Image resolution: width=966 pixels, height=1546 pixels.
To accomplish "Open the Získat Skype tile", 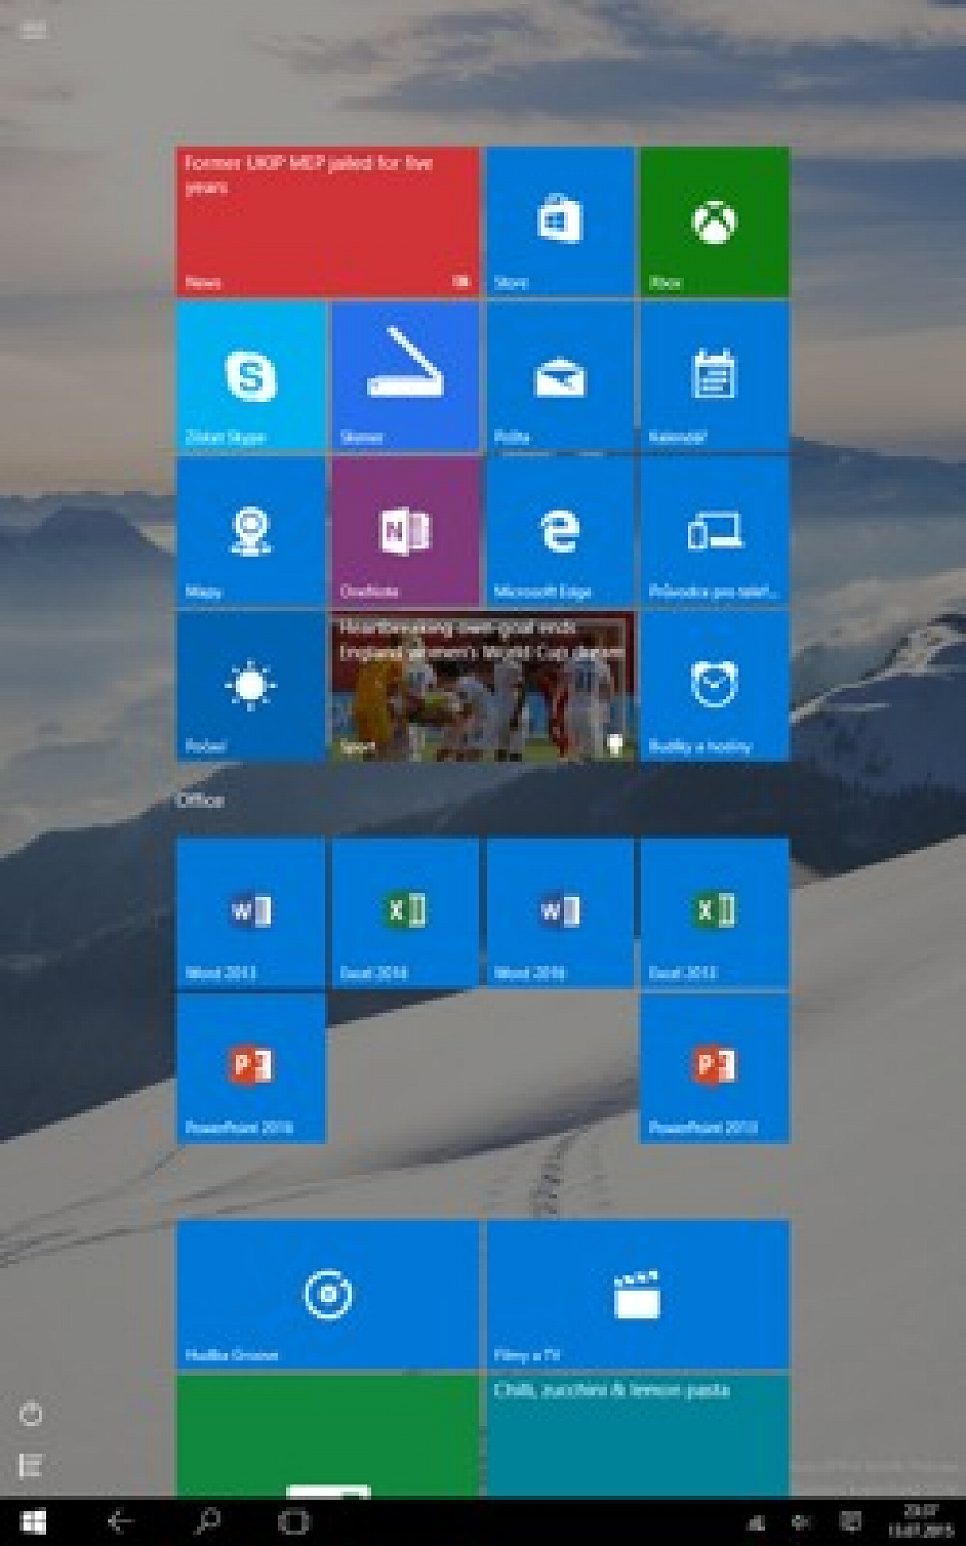I will pos(251,377).
